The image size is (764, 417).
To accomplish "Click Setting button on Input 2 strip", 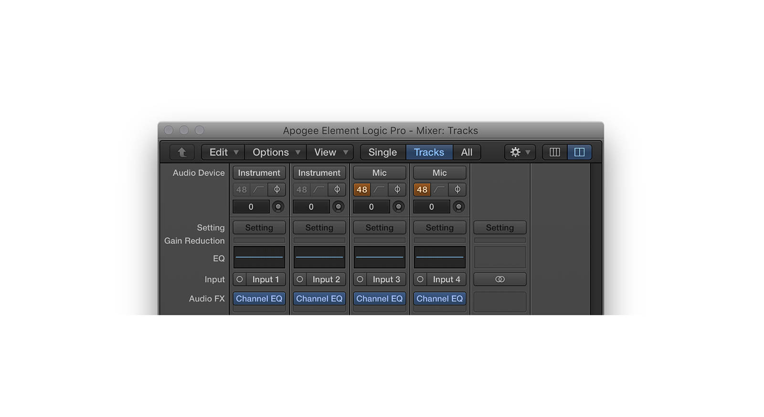I will (x=319, y=228).
